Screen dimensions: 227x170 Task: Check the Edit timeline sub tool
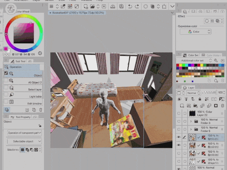[x=6, y=101]
